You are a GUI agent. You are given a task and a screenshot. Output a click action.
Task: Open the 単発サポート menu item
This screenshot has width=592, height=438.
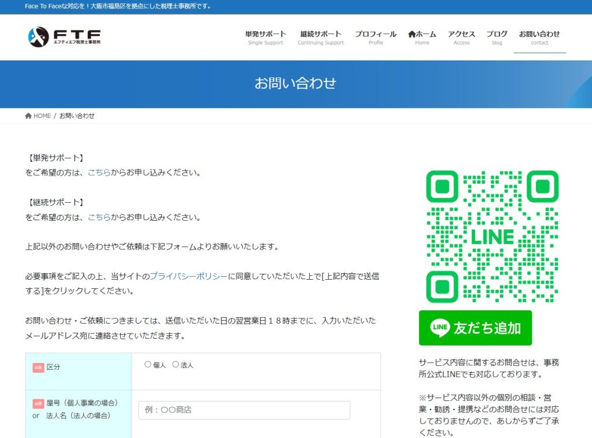[265, 38]
